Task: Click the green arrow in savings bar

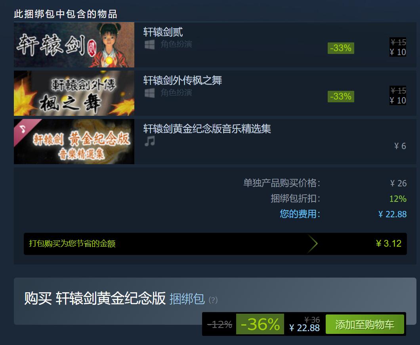Action: [x=313, y=243]
